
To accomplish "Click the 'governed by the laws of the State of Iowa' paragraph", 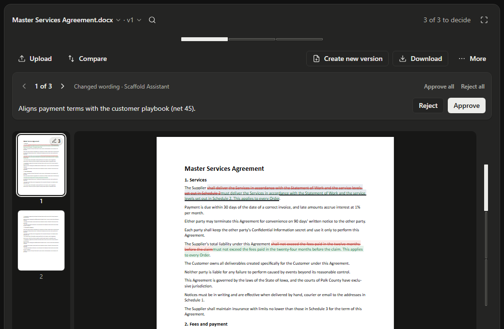I will pos(273,283).
